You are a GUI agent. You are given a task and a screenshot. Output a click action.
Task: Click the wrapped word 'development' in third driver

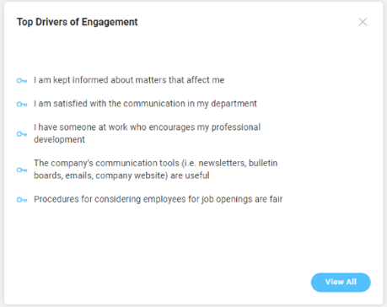59,139
